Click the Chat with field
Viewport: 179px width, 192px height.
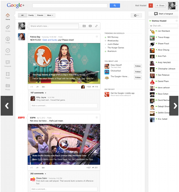163,26
